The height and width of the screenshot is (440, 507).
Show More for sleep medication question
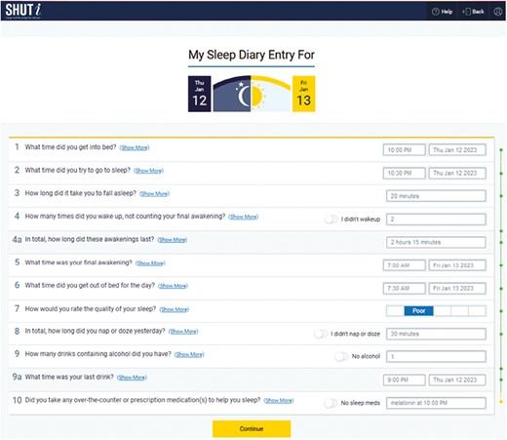click(x=279, y=401)
